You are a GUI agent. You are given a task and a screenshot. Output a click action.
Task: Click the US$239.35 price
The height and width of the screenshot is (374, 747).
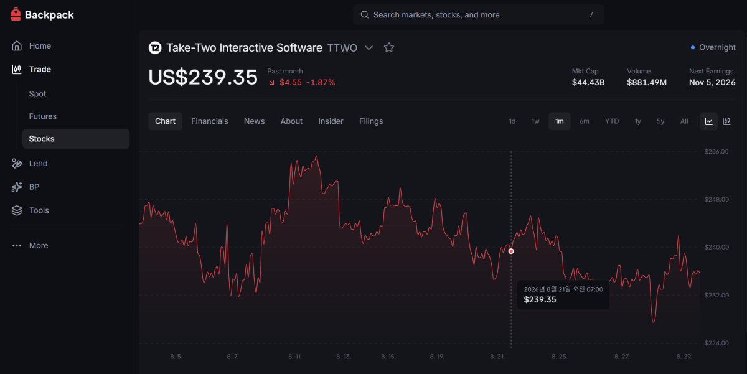203,77
